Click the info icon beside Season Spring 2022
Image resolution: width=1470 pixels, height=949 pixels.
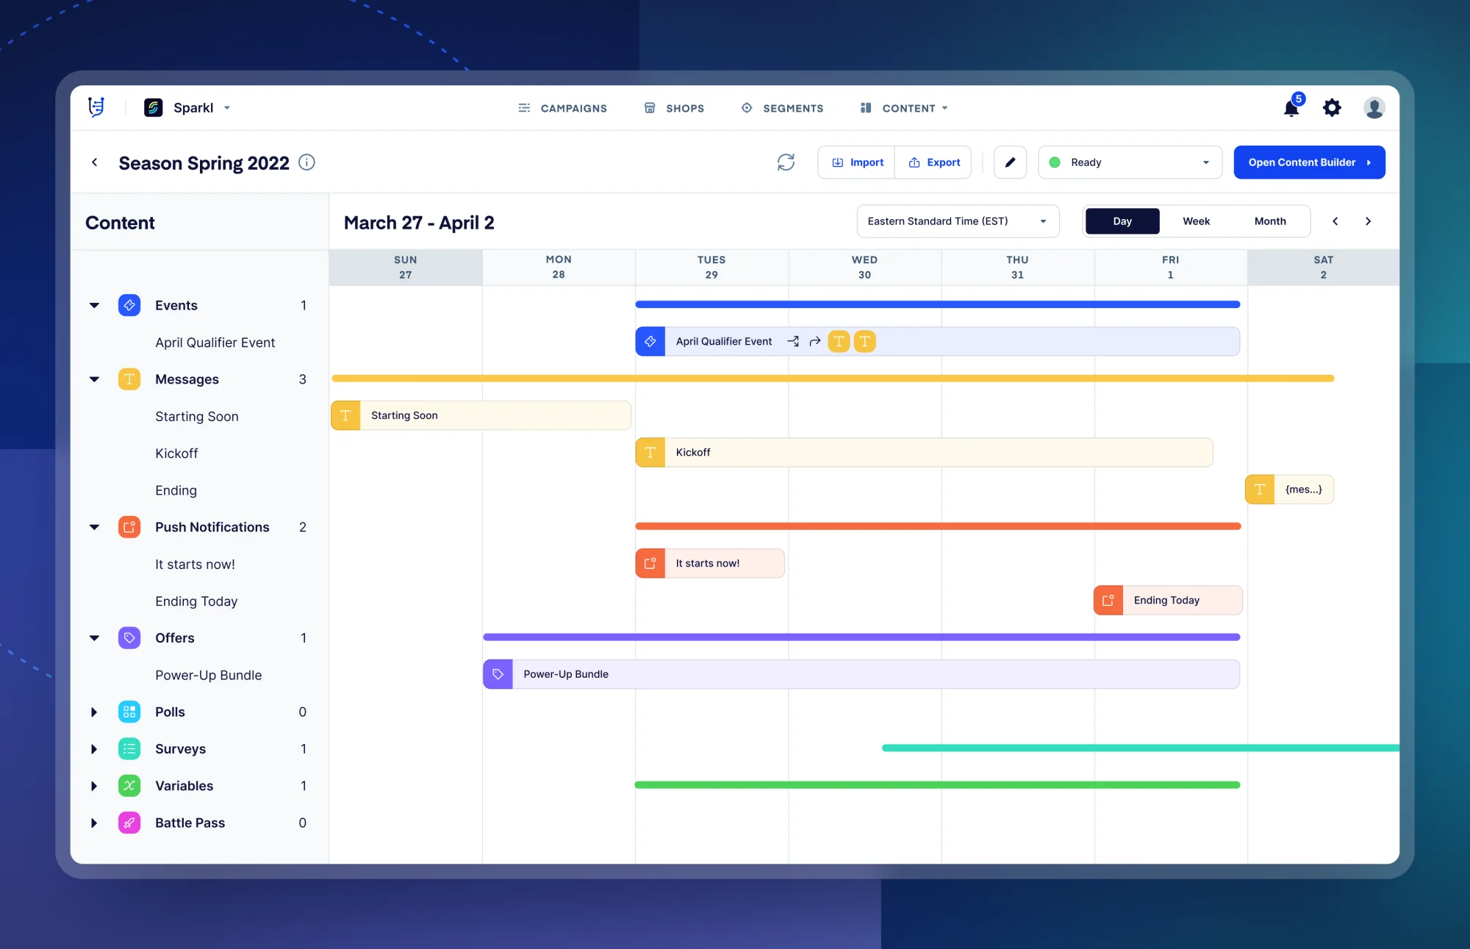point(306,162)
